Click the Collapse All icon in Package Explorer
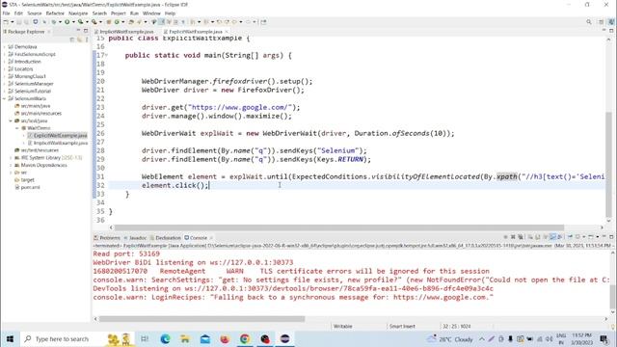617x347 pixels. (x=72, y=40)
